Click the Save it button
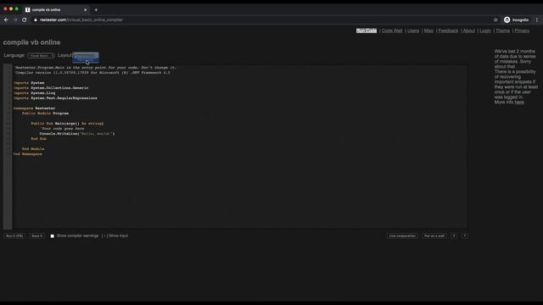 click(36, 236)
